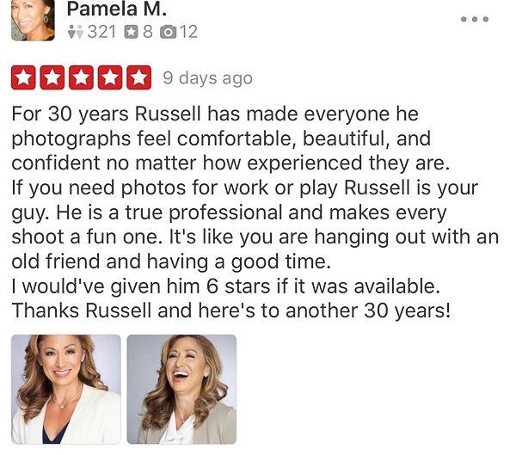Click the second red rating star
Viewport: 516px width, 455px height.
[x=52, y=77]
